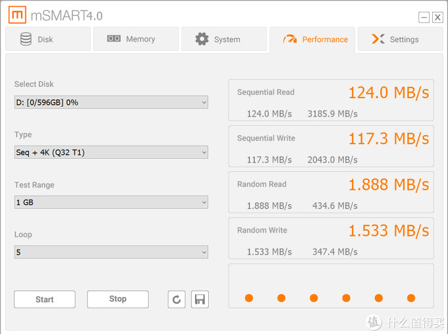Viewport: 448px width, 334px height.
Task: Go to the Settings tab
Action: pos(400,40)
